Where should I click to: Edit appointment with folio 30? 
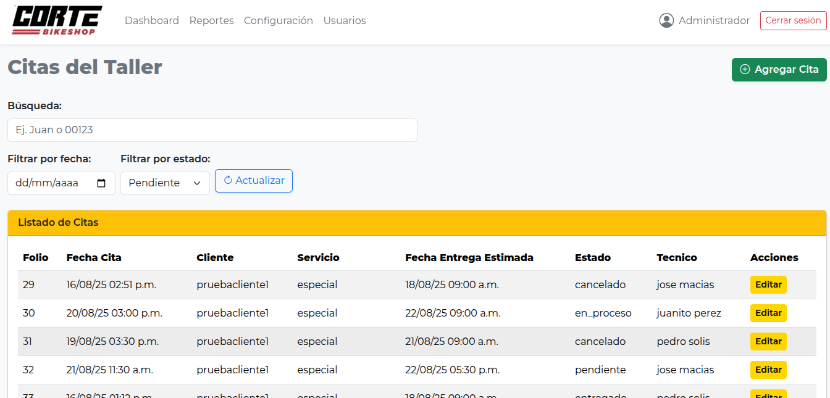pyautogui.click(x=768, y=313)
